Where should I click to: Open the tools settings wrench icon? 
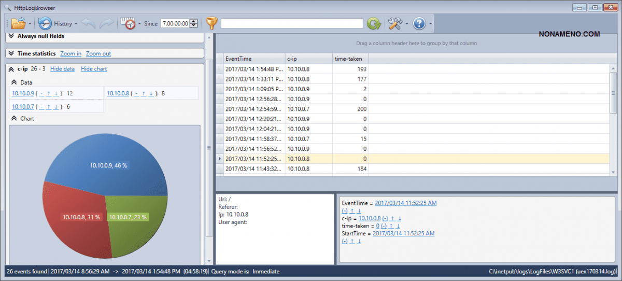395,23
